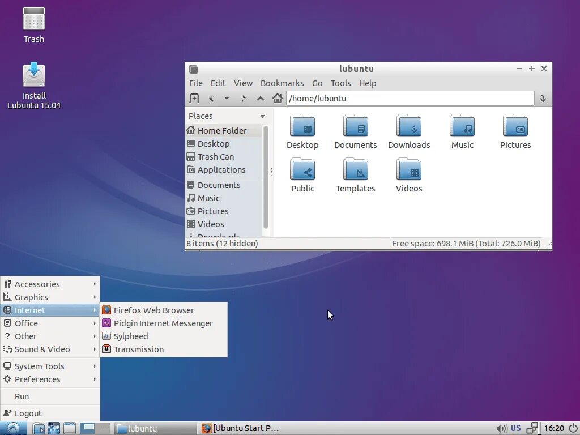Expand the Accessories submenu
The width and height of the screenshot is (580, 435).
click(50, 284)
